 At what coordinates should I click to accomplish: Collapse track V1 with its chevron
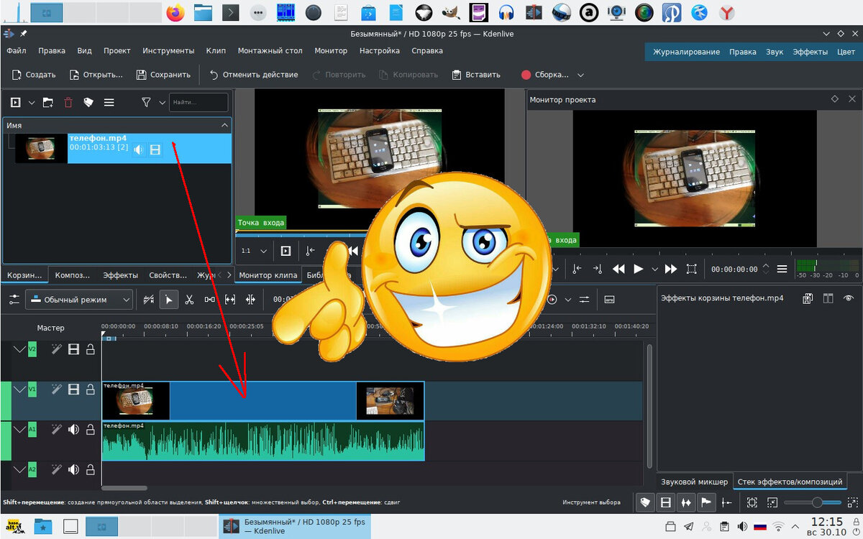coord(19,390)
